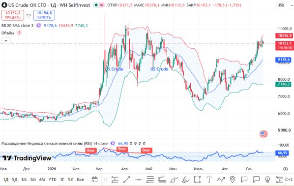Select the pitchfork channel drawing tool
This screenshot has width=294, height=186.
162,180
